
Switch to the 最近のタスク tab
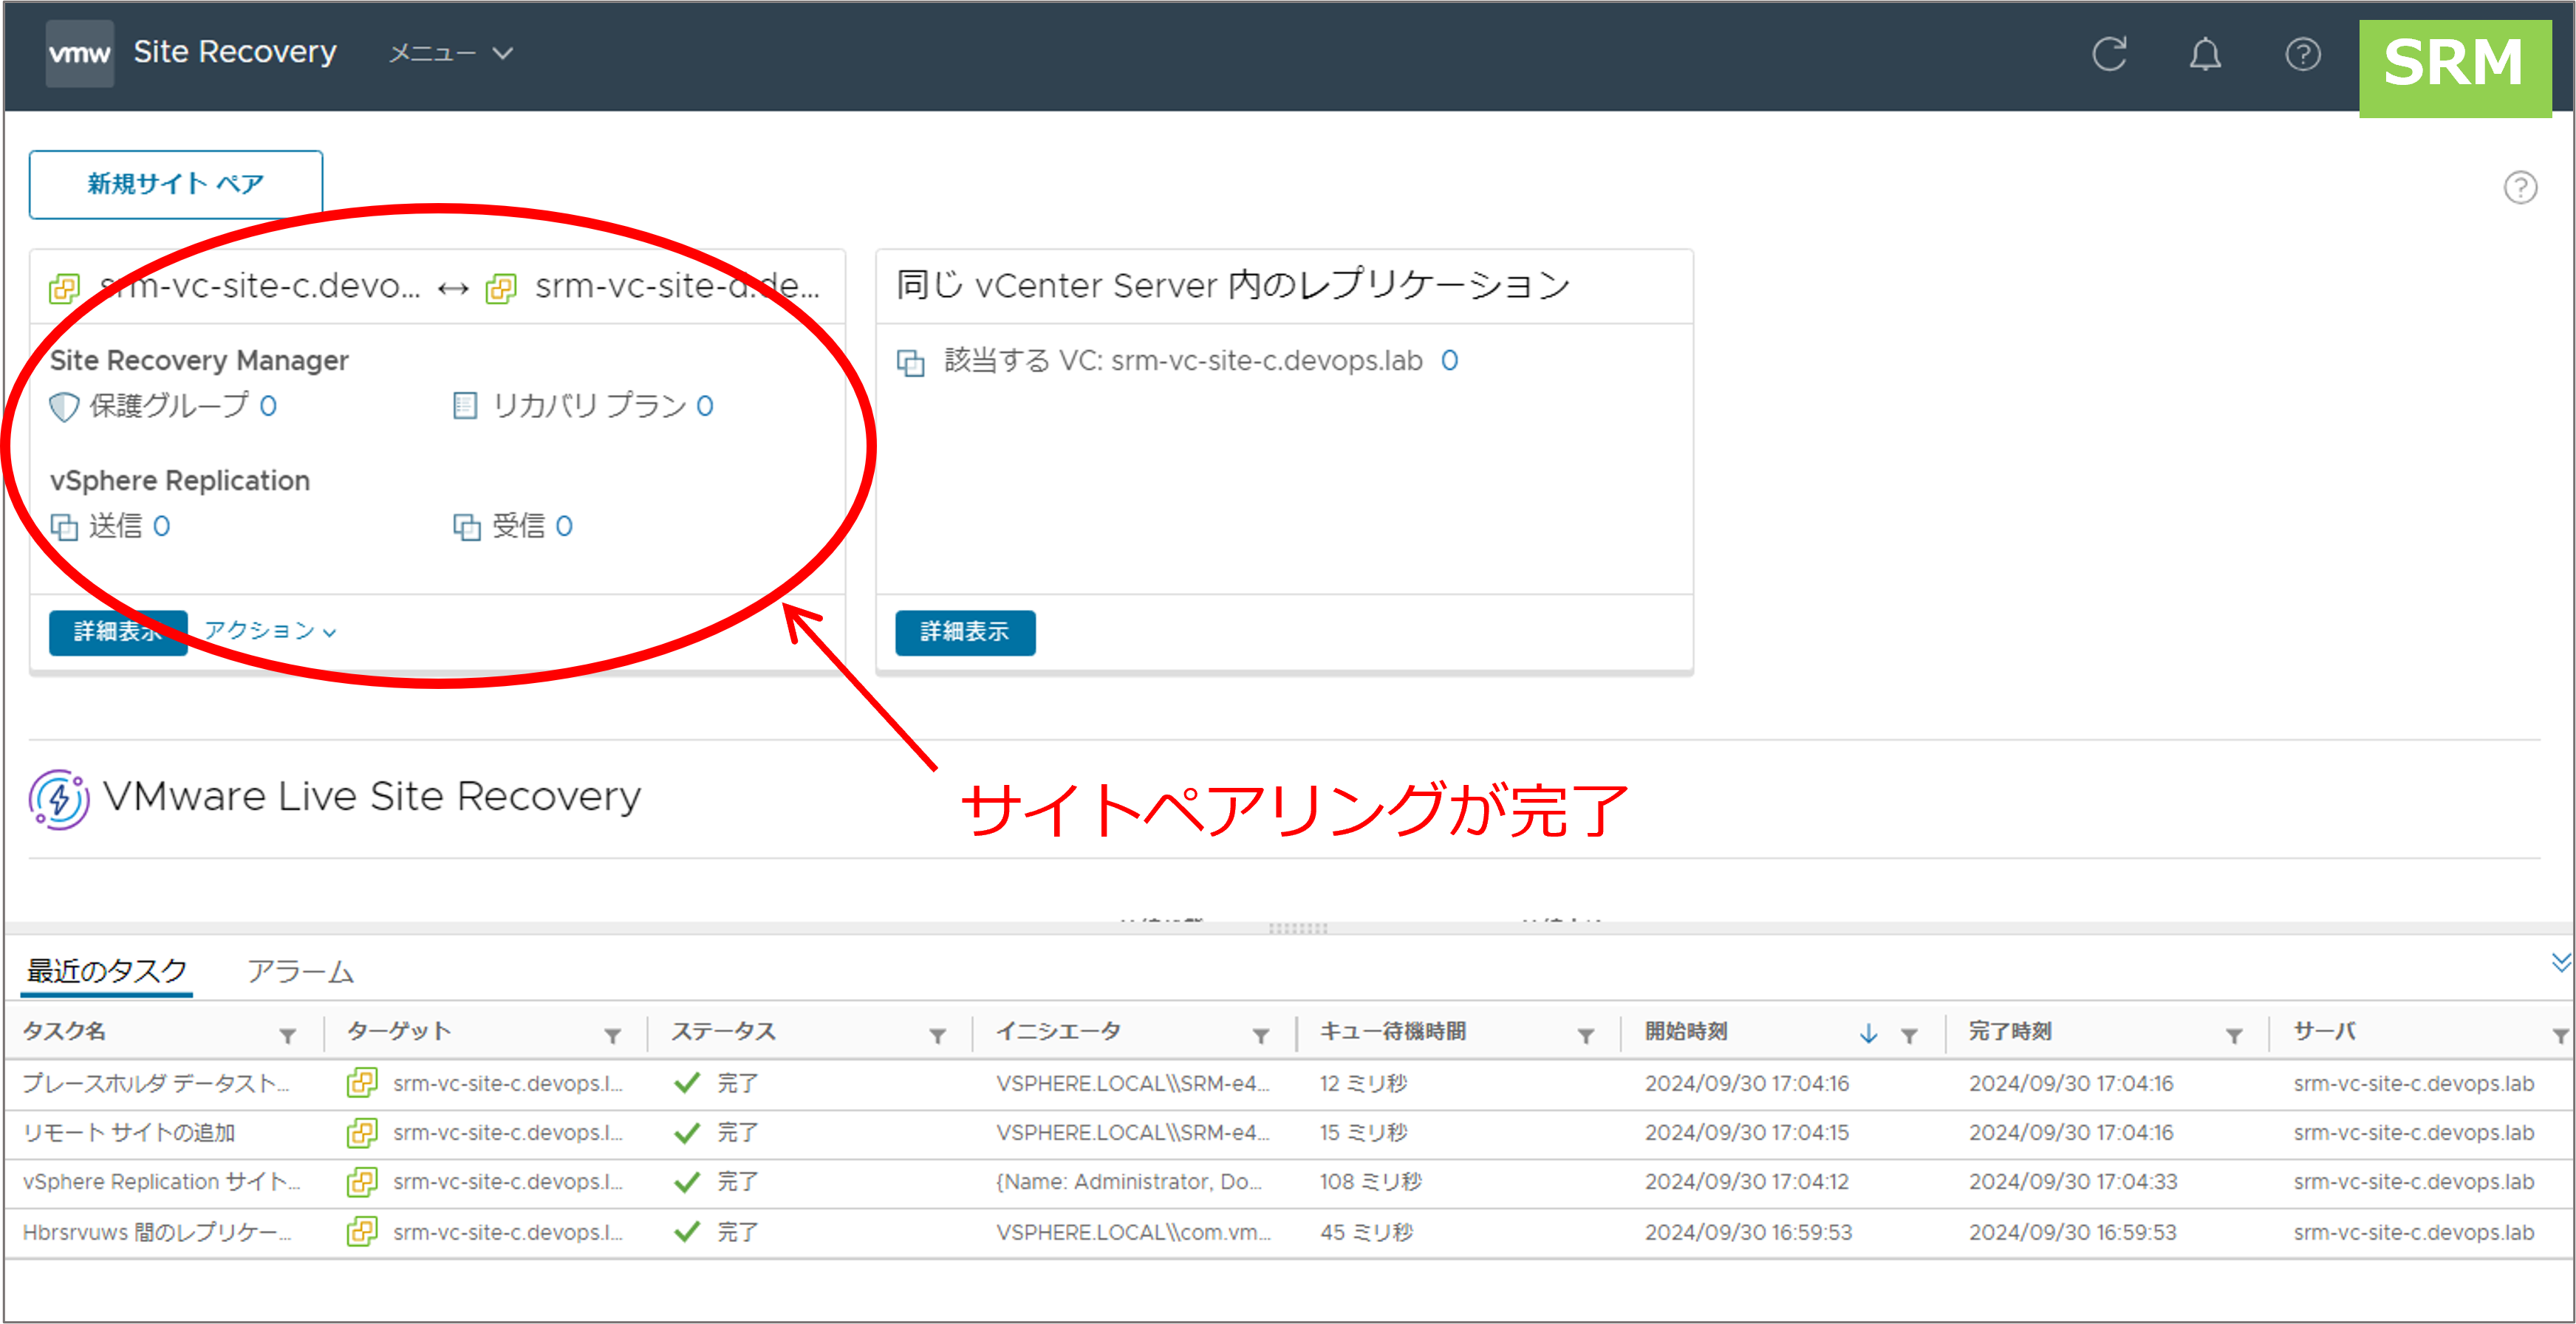coord(106,971)
